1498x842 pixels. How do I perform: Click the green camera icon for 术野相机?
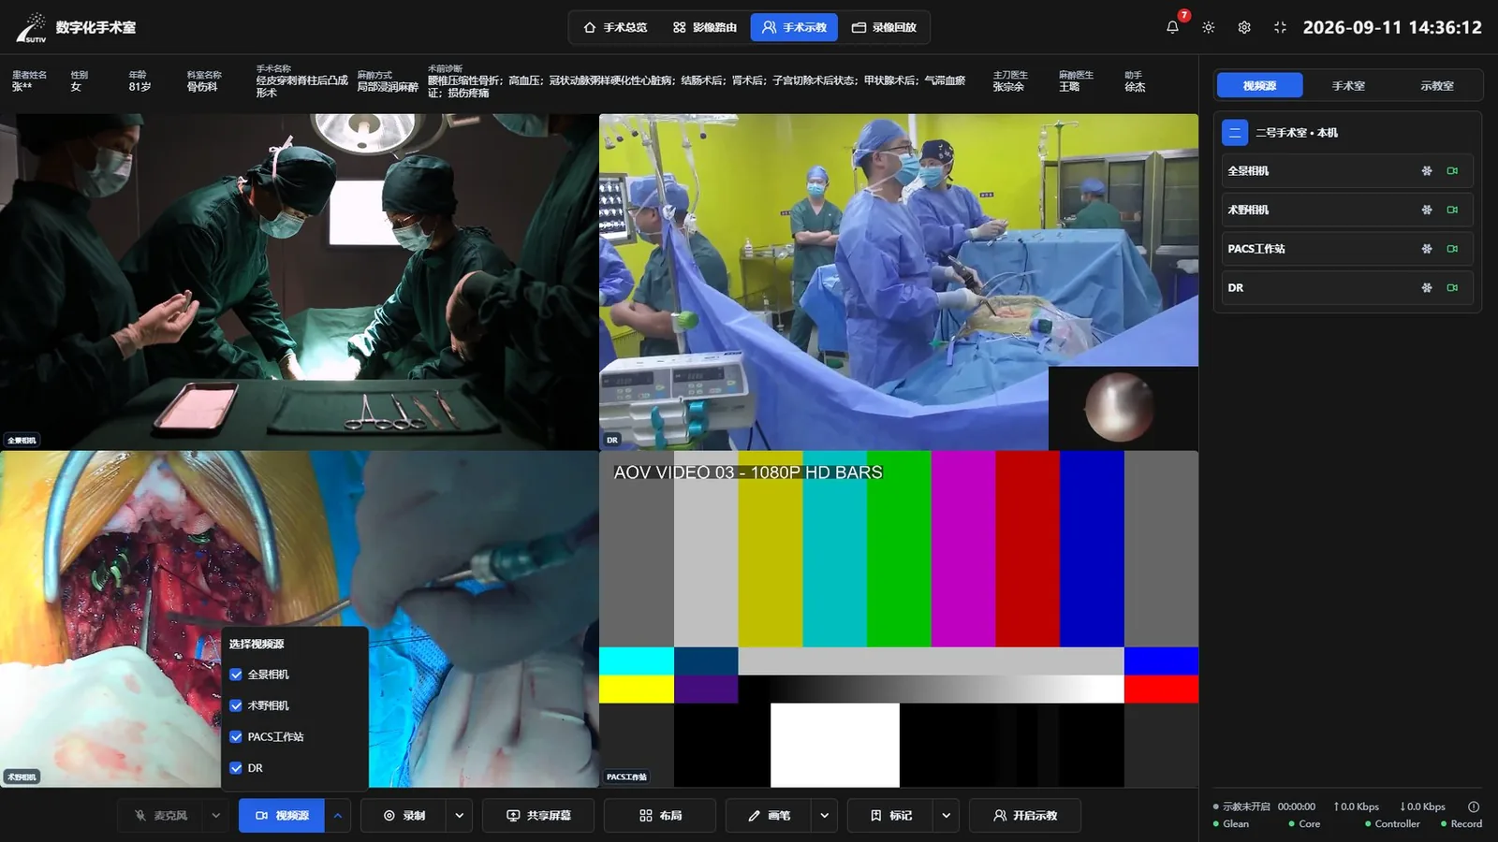point(1452,210)
